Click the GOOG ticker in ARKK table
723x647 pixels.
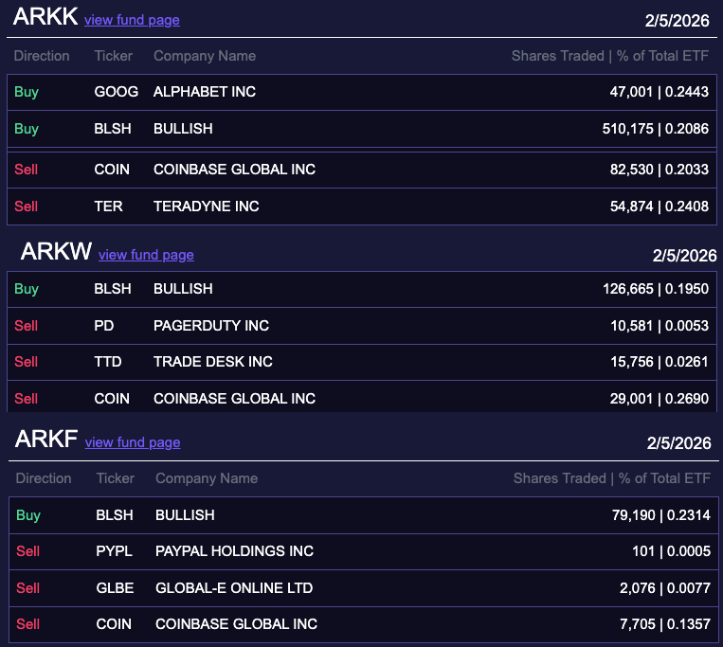pos(117,92)
